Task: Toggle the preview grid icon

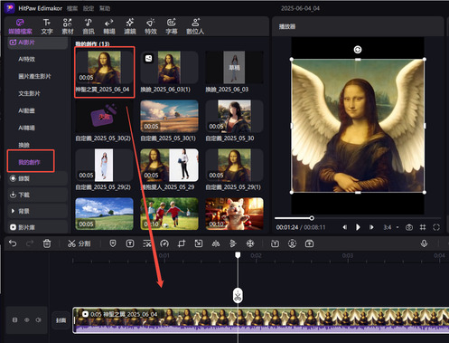Action: click(423, 227)
